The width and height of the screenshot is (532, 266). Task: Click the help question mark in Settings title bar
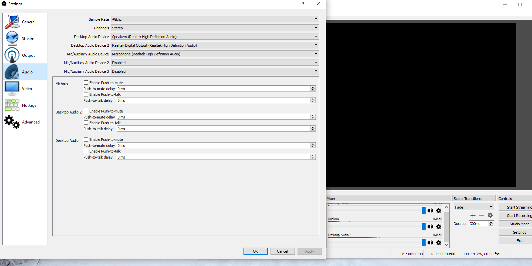[x=303, y=4]
